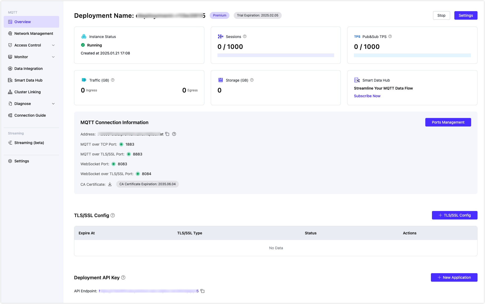485x304 pixels.
Task: Show Deployment API Key help icon
Action: [x=123, y=277]
